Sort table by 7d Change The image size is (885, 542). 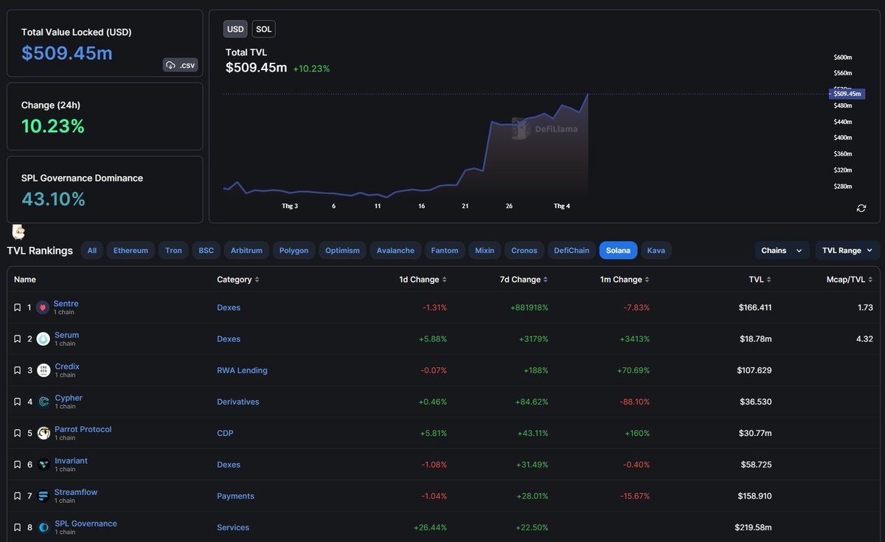524,279
